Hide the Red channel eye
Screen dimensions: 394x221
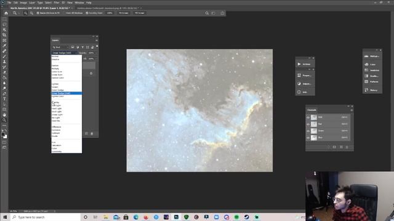coord(308,124)
